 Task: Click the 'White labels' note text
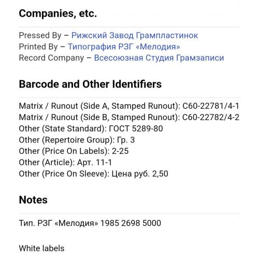[41, 248]
